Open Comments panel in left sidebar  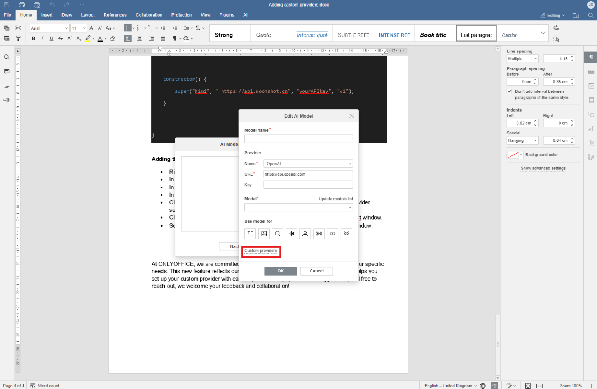coord(7,72)
